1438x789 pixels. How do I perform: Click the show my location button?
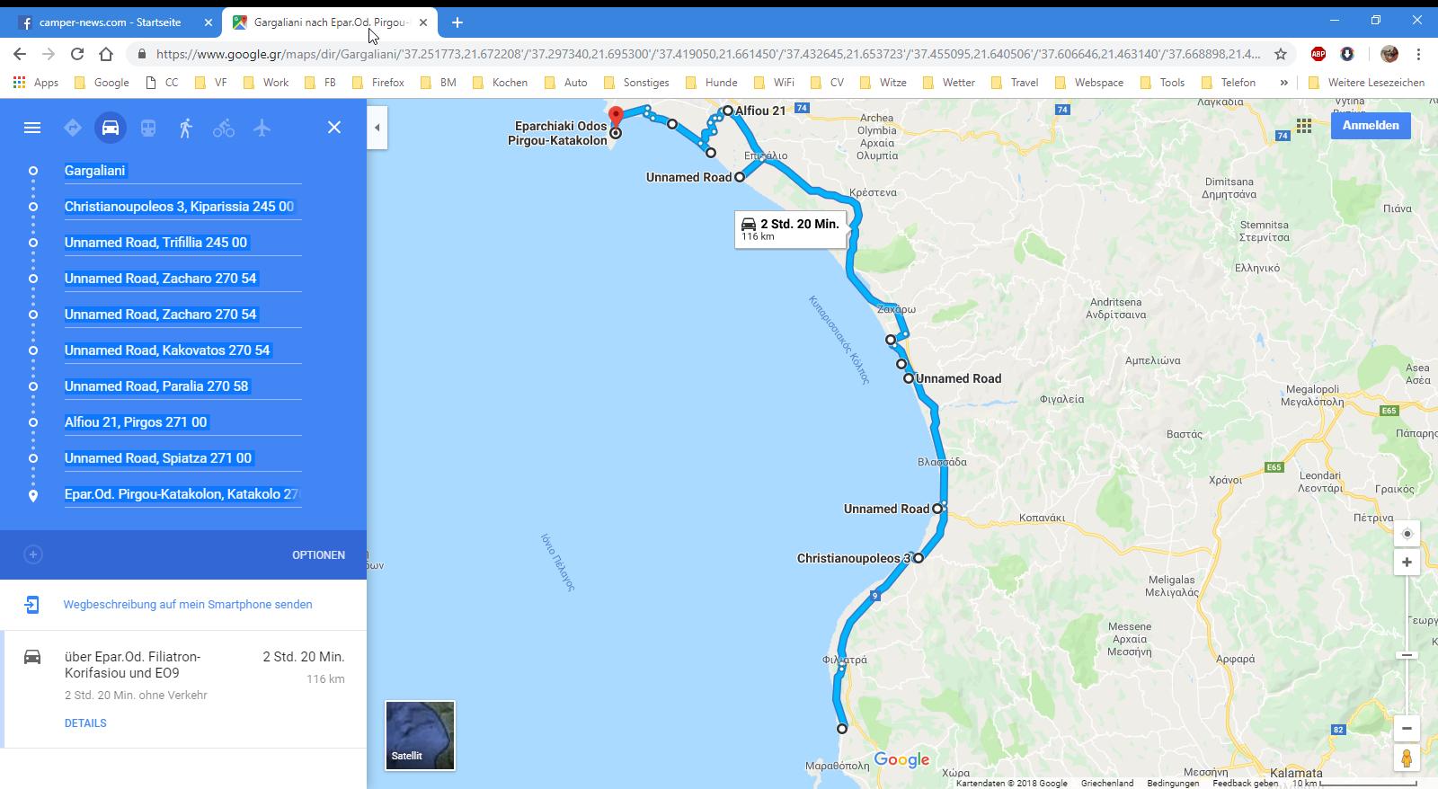[x=1407, y=534]
